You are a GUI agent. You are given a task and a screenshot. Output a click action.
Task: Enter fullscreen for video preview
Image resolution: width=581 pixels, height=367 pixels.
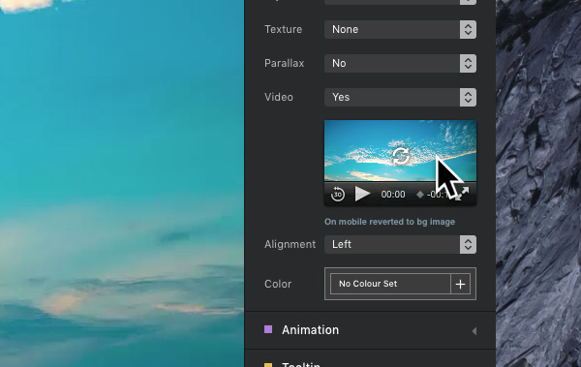pos(463,194)
